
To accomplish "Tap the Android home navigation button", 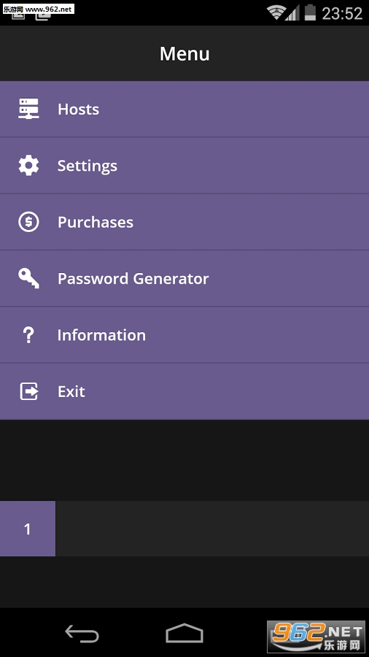I will point(184,633).
